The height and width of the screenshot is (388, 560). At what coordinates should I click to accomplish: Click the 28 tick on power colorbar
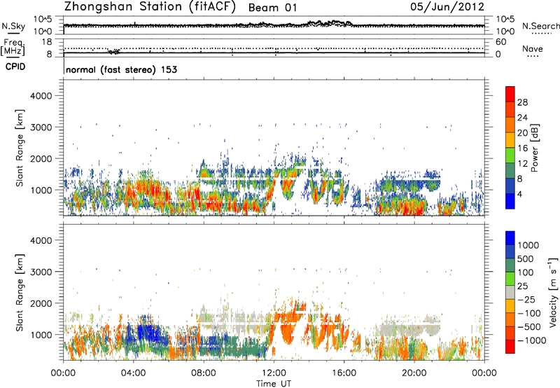coord(522,102)
